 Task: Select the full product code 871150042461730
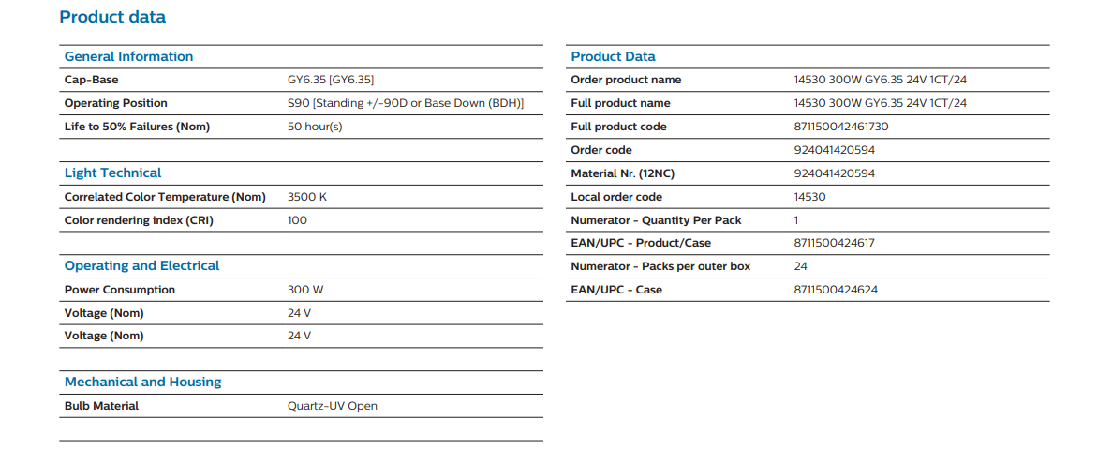[x=840, y=127]
